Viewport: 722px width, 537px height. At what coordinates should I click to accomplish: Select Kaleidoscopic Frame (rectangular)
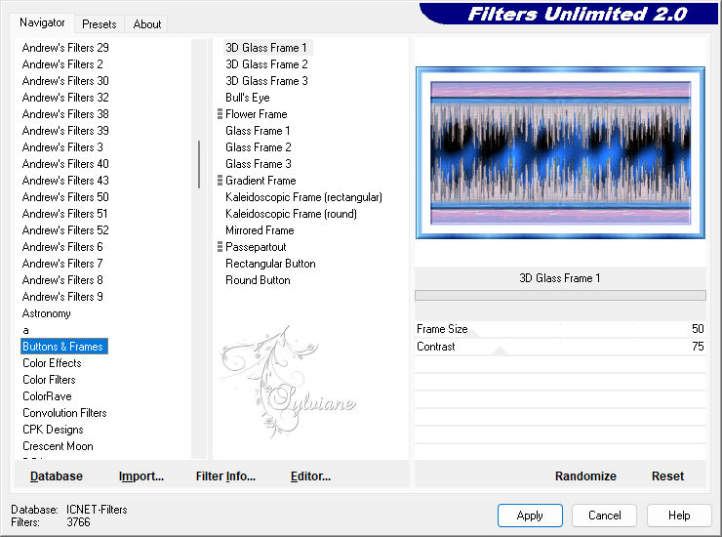[303, 197]
